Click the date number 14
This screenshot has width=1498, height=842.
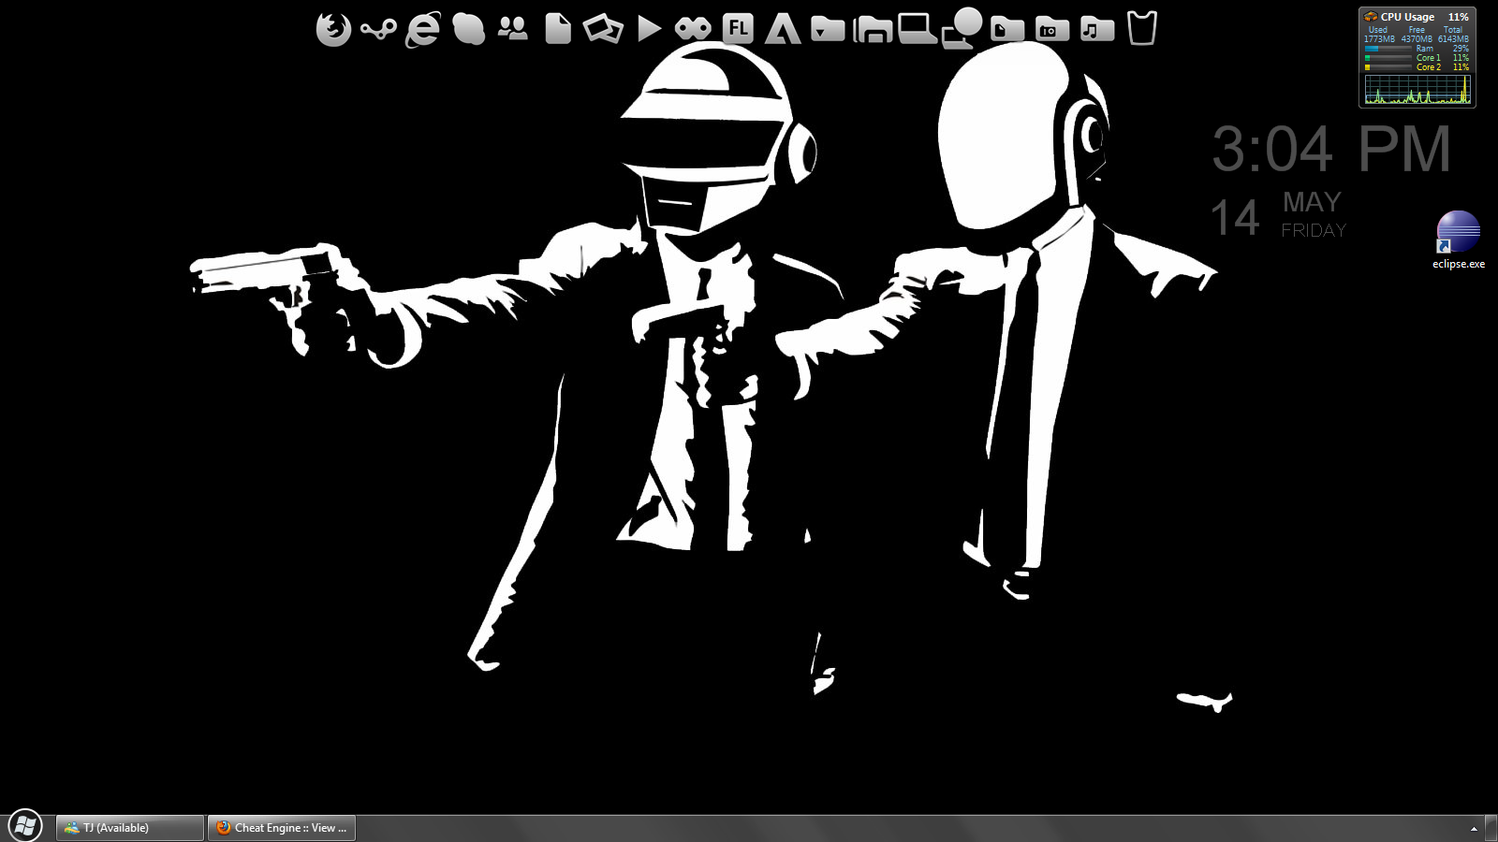coord(1235,218)
